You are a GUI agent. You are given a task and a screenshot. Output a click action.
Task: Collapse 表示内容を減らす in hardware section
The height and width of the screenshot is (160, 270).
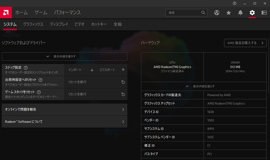click(204, 86)
